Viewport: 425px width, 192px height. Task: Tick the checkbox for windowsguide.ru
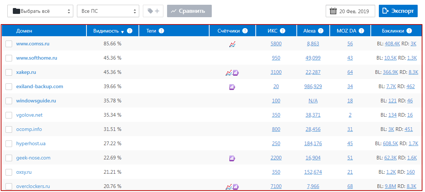(x=9, y=101)
